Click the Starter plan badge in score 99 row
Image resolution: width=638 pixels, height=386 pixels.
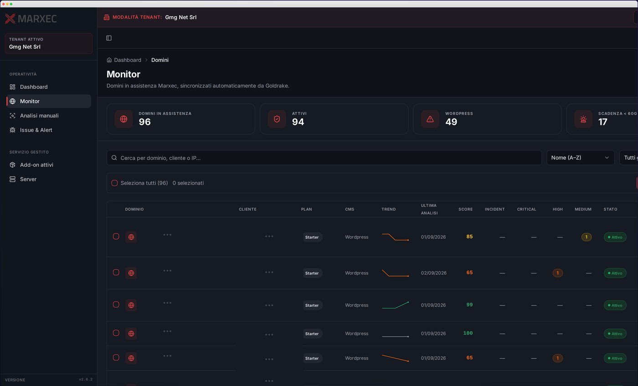point(312,305)
